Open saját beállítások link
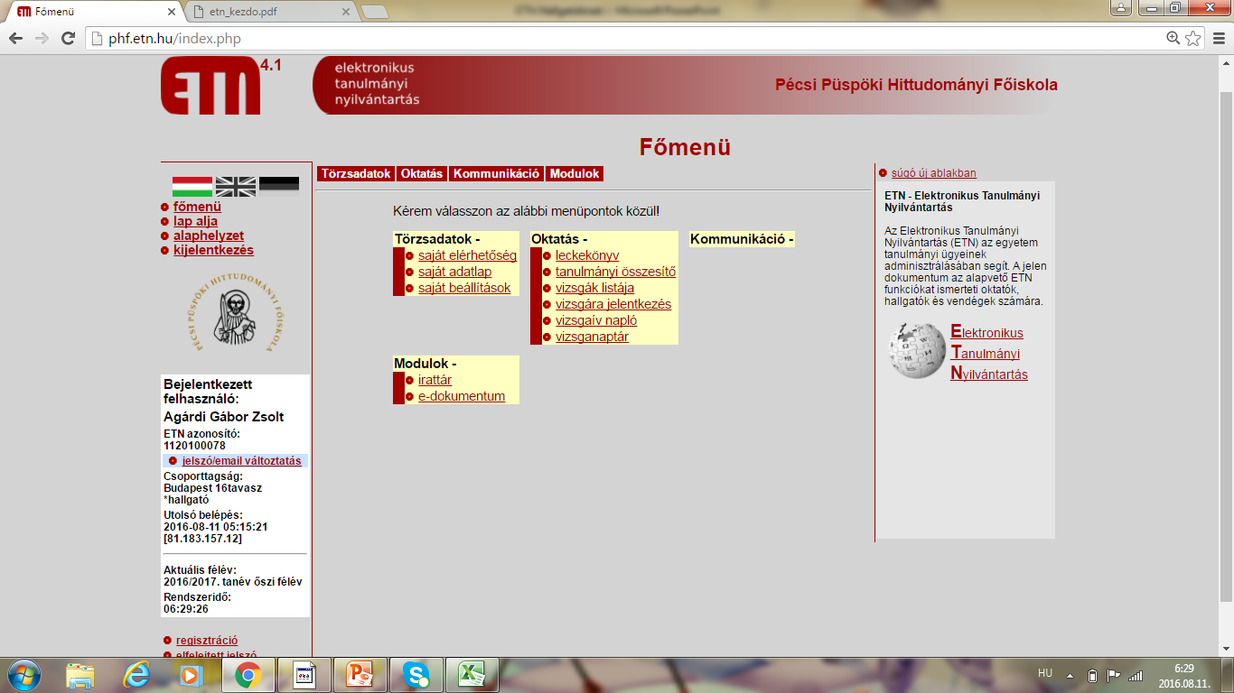This screenshot has height=693, width=1234. pos(464,288)
